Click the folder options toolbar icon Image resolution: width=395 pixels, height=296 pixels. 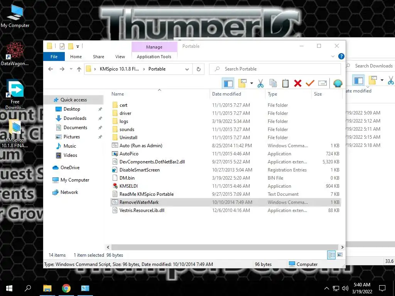(242, 83)
